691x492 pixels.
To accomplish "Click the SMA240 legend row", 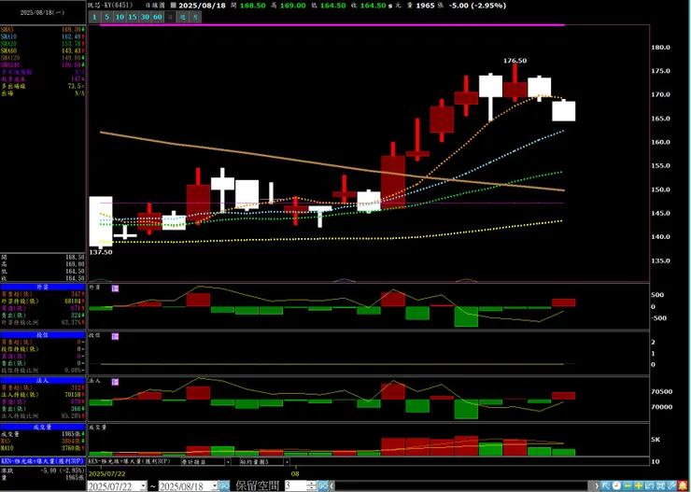I will pos(43,64).
